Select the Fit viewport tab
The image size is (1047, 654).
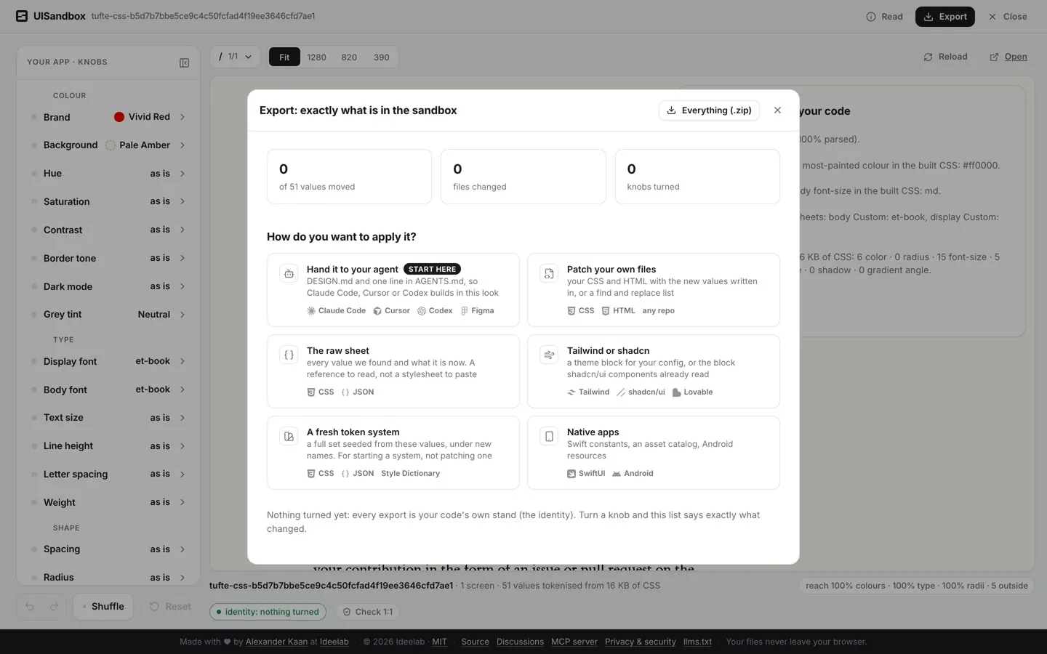pyautogui.click(x=284, y=57)
